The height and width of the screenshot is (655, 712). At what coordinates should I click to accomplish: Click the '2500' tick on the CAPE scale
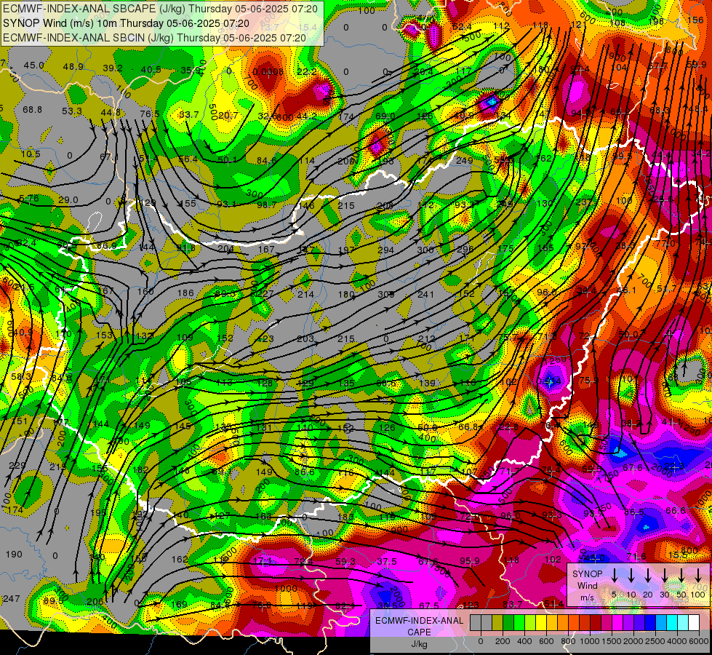655,641
